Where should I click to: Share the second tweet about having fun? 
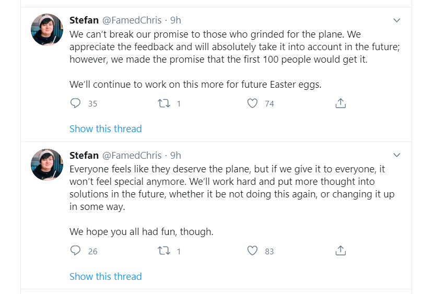(340, 251)
